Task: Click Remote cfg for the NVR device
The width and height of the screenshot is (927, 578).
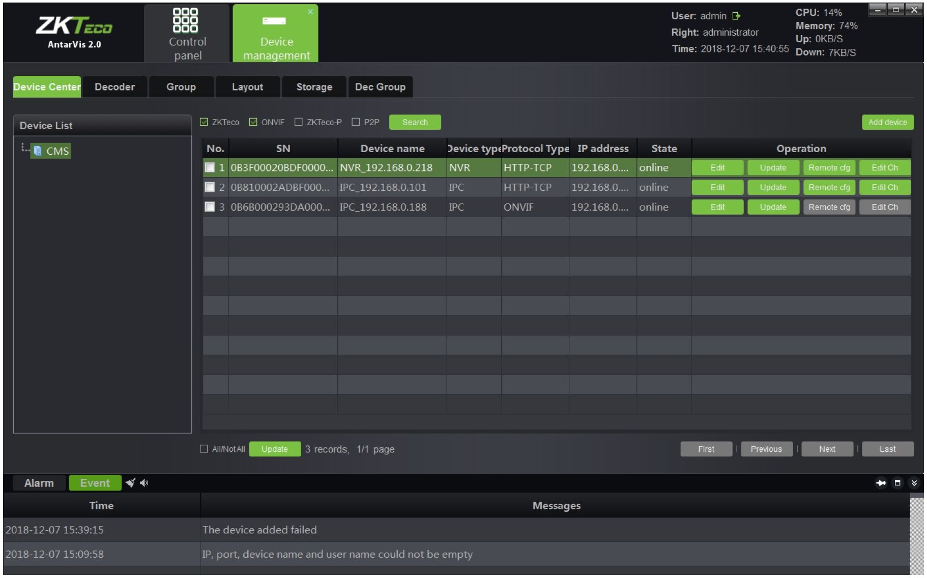Action: click(x=829, y=168)
